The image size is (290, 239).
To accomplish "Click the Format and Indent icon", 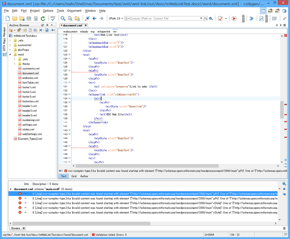I will [x=251, y=18].
